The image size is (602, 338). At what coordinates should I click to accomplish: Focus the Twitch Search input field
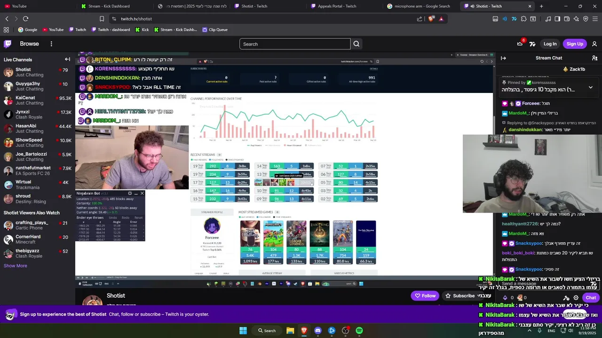point(295,44)
